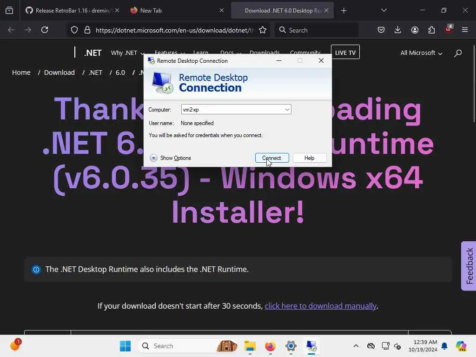
Task: Open Settings gear in the taskbar
Action: pyautogui.click(x=291, y=346)
